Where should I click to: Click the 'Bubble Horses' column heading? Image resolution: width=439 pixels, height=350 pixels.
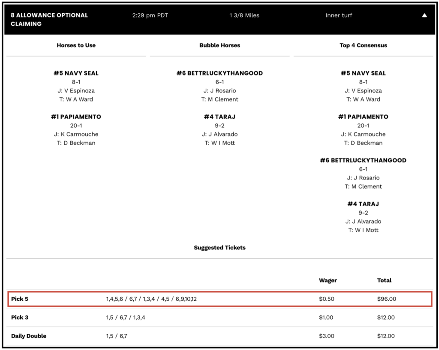click(x=220, y=45)
